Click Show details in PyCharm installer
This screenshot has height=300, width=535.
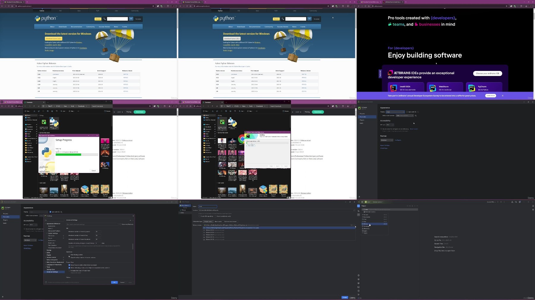tap(251, 146)
